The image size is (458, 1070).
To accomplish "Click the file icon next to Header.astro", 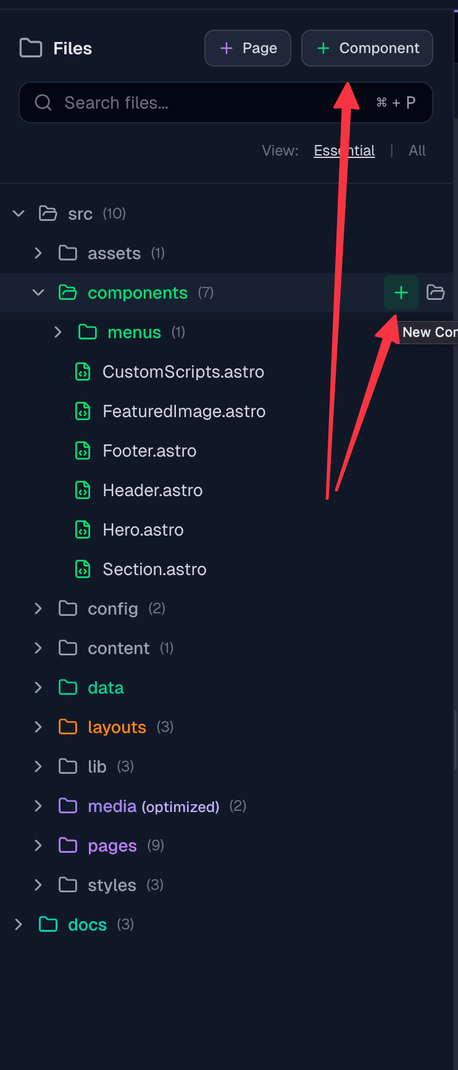I will point(83,490).
